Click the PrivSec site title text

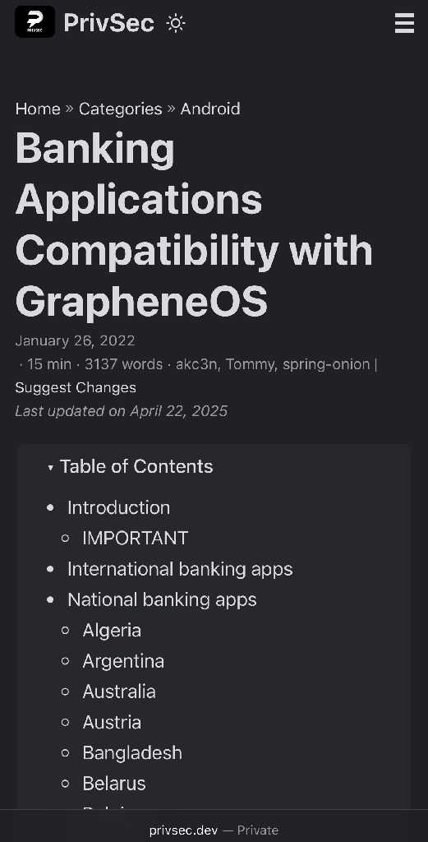pyautogui.click(x=109, y=22)
